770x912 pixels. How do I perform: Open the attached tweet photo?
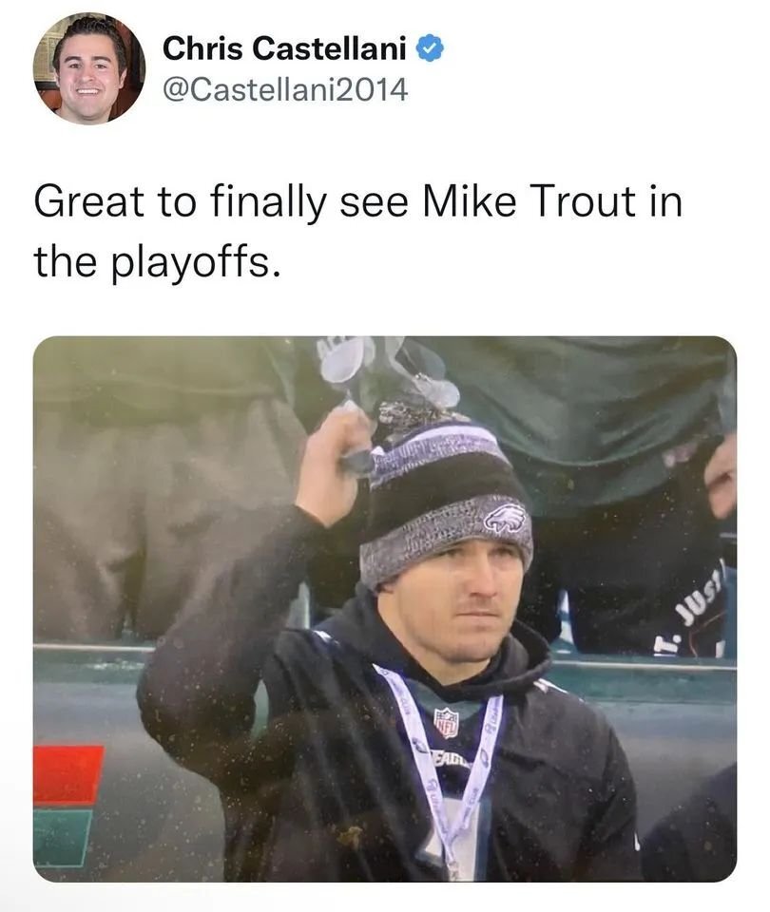(x=384, y=608)
